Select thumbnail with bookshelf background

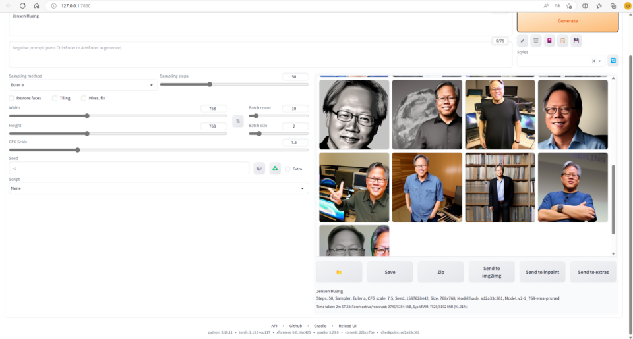(x=500, y=187)
